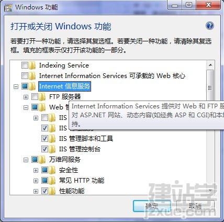Image resolution: width=224 pixels, height=222 pixels.
Task: Collapse the Internet 信息服务 tree node
Action: click(x=16, y=86)
